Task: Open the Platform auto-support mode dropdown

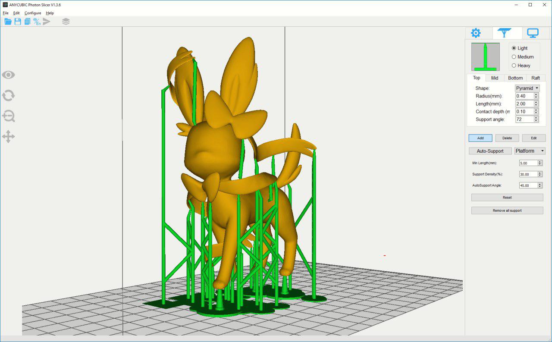Action: click(x=530, y=151)
